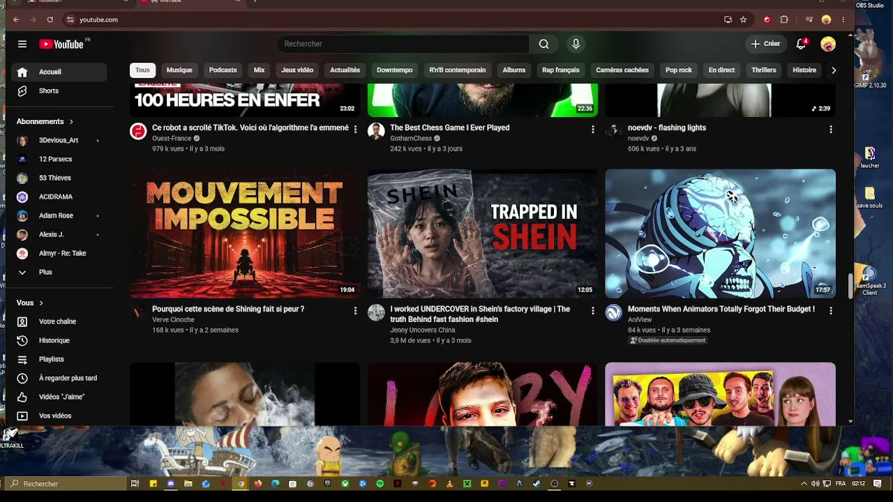
Task: Select the En direct filter chip
Action: 721,70
